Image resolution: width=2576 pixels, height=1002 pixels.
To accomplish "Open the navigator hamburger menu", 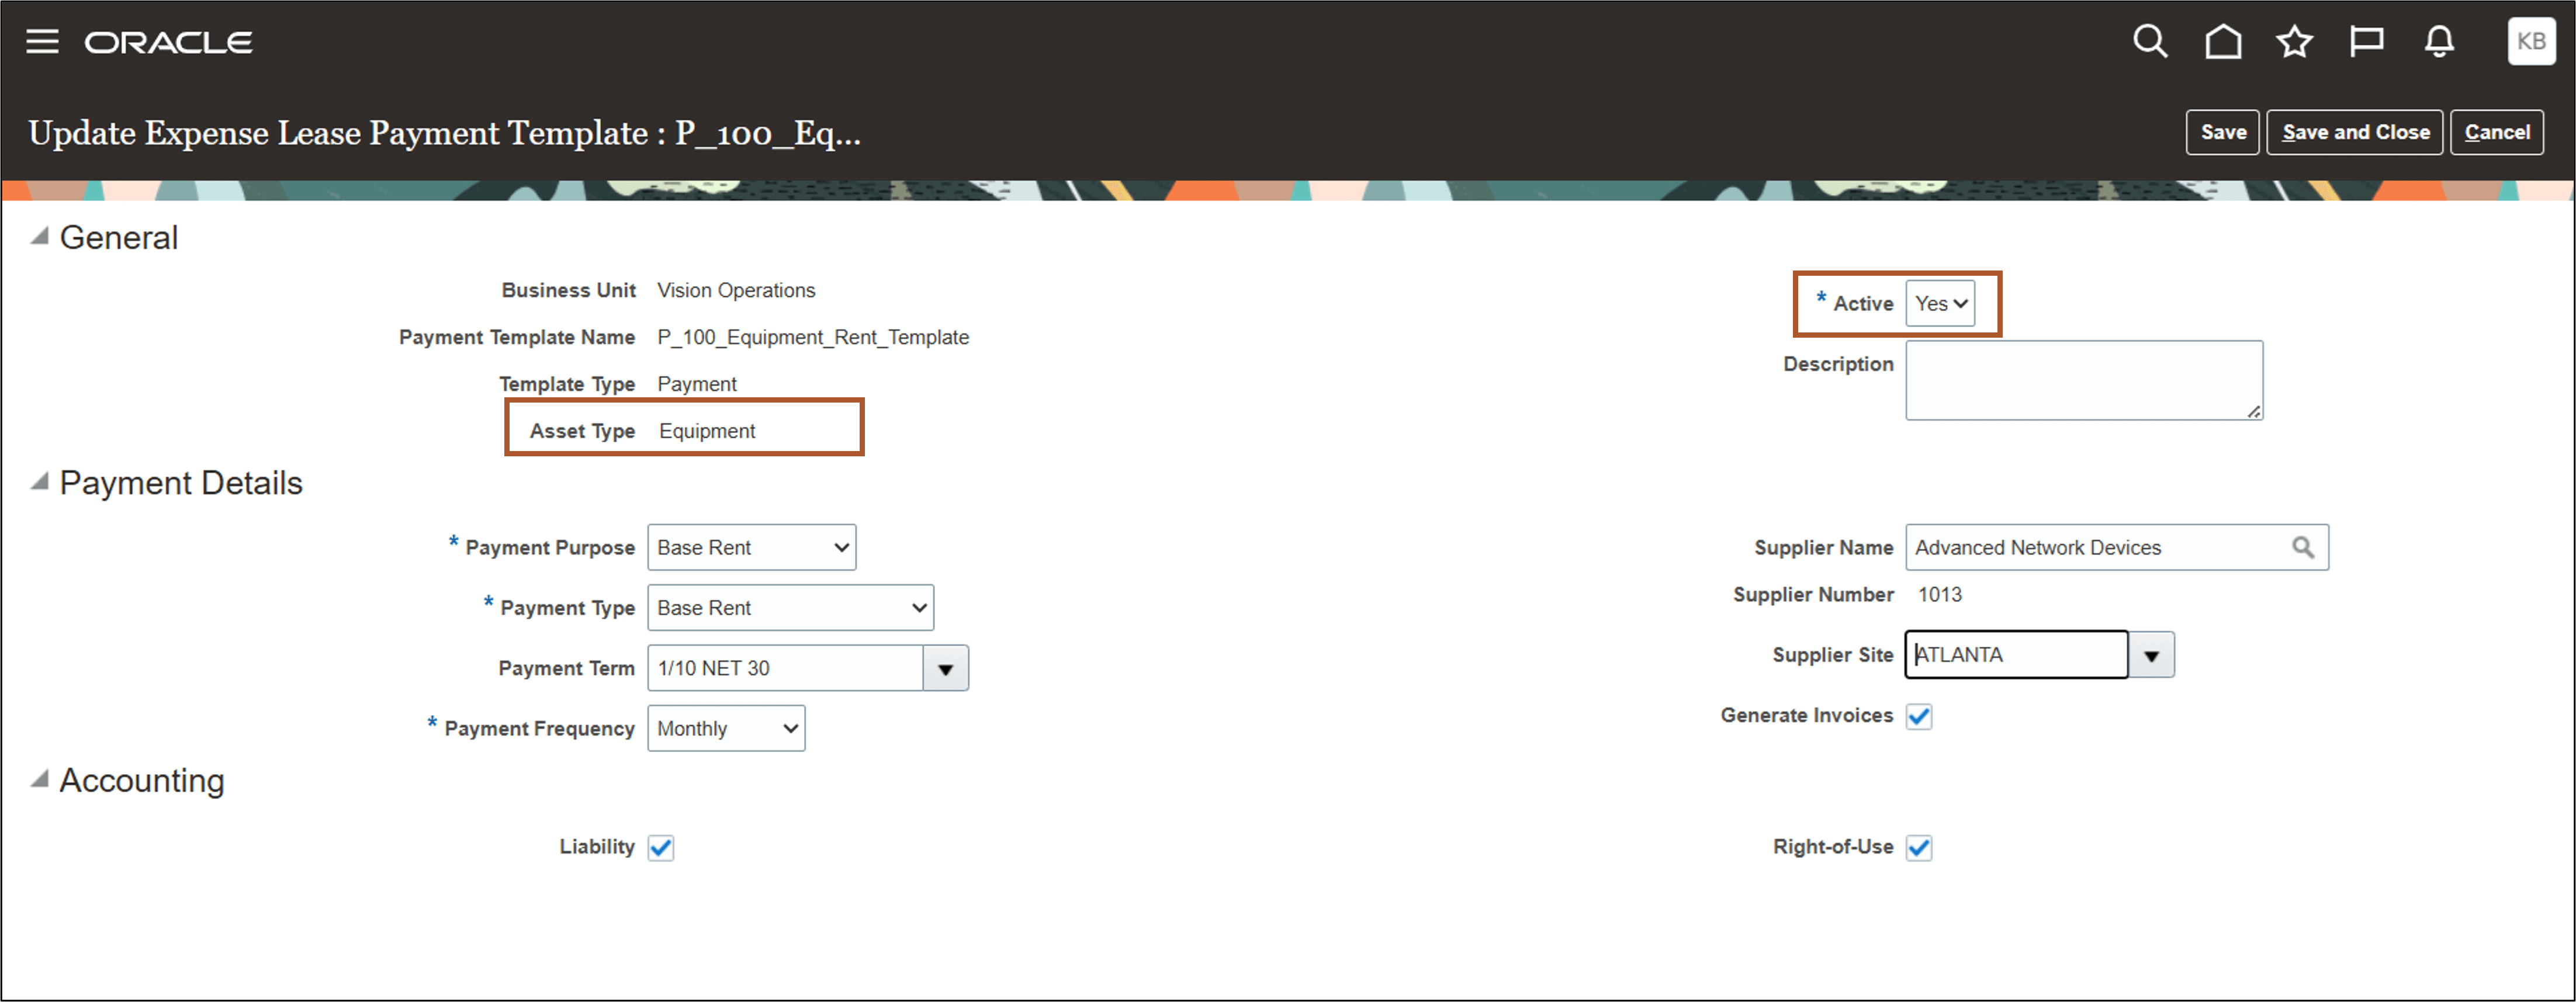I will point(42,41).
